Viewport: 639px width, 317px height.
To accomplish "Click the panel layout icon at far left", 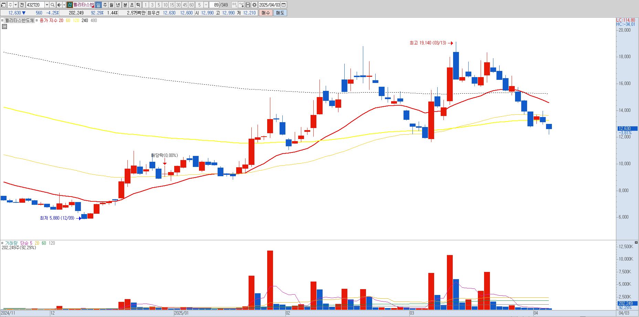I will coord(3,5).
